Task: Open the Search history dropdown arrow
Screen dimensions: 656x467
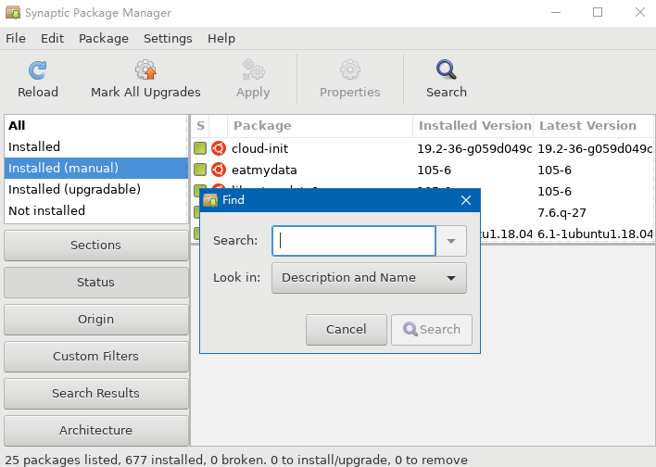Action: click(x=451, y=241)
